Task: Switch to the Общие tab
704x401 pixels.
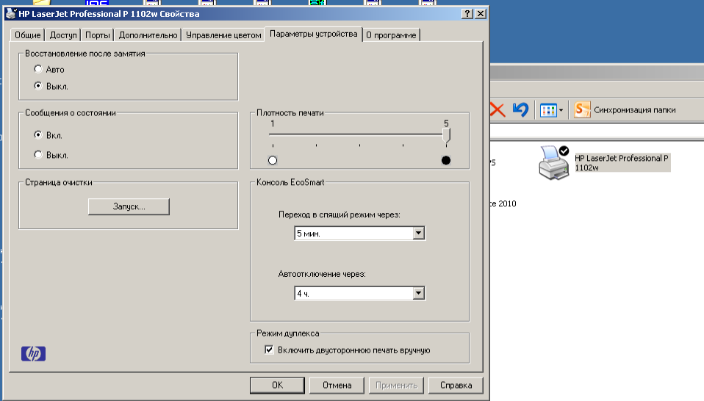Action: (27, 35)
